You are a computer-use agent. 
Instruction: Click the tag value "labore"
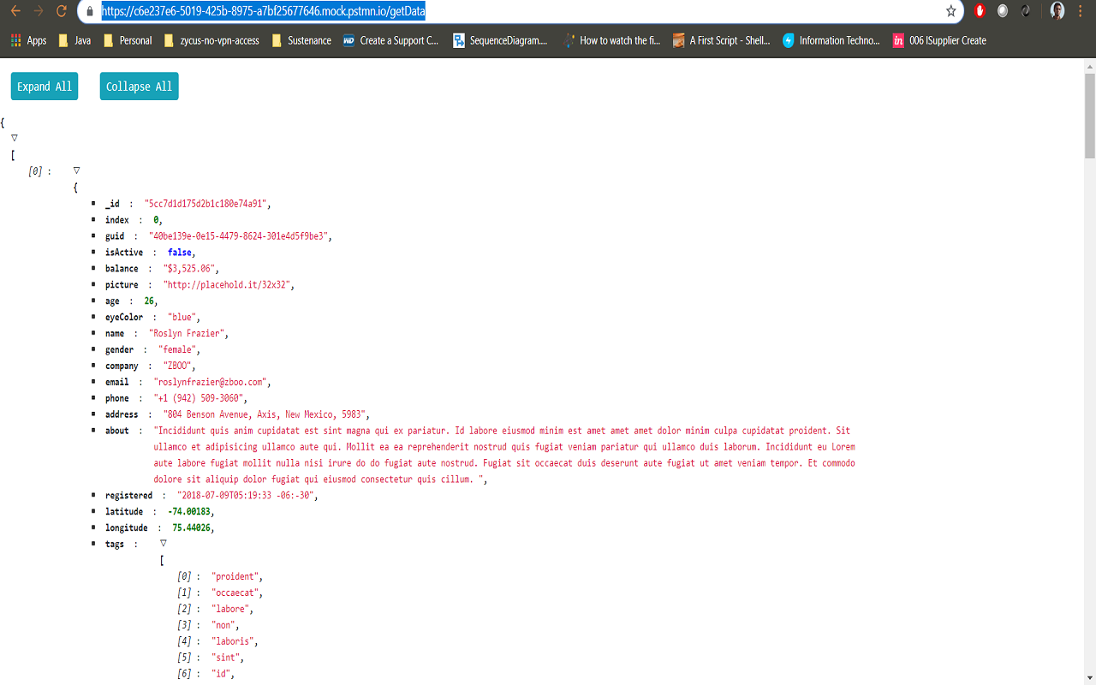pyautogui.click(x=232, y=610)
